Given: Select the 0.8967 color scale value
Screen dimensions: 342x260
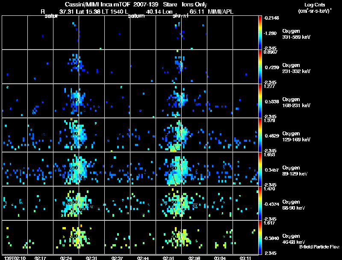Looking at the screenshot, I should [271, 52].
